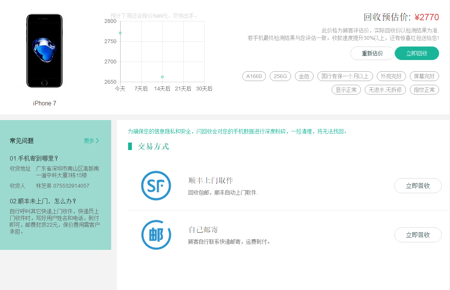
Task: Click the A1660 model tag
Action: click(x=254, y=76)
